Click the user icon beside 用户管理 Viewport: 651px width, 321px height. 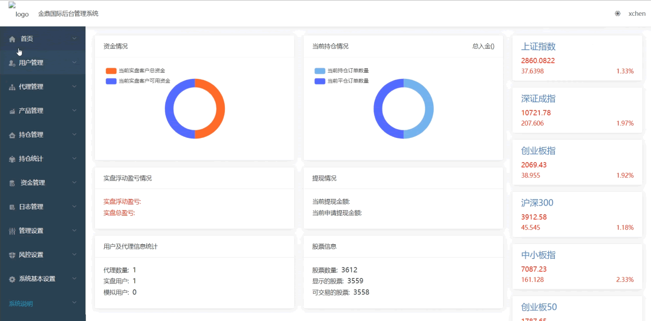[x=12, y=63]
